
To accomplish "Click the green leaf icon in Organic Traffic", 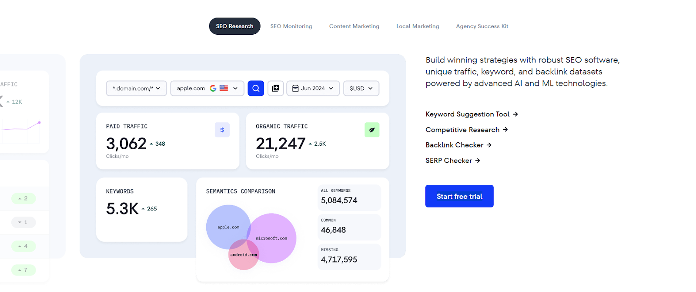I will pos(372,130).
